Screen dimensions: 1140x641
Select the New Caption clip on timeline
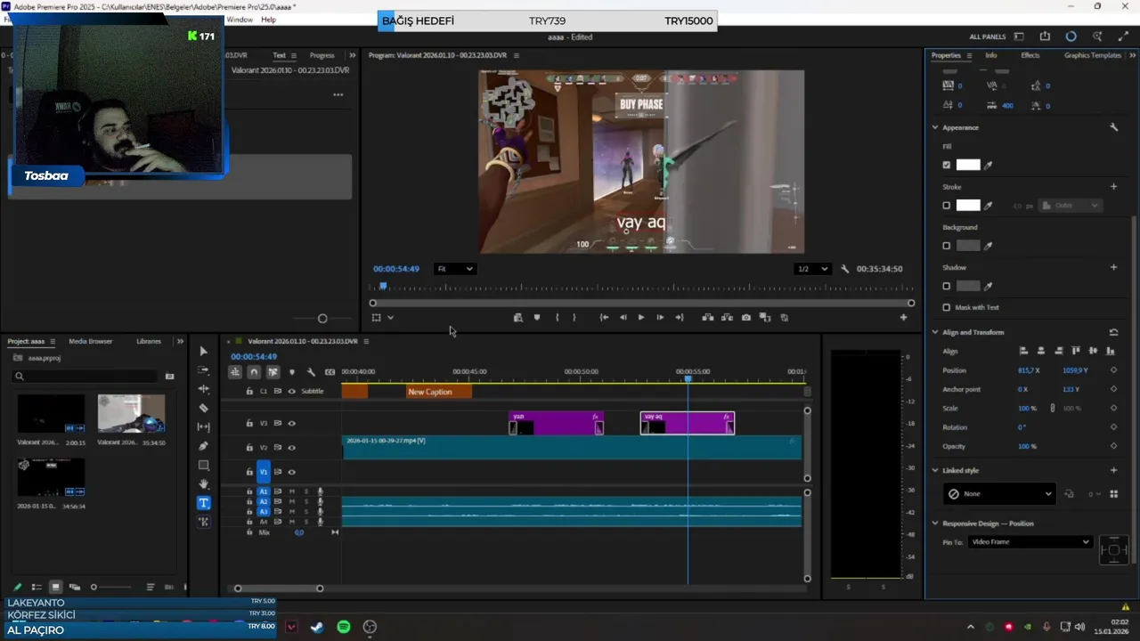click(439, 392)
